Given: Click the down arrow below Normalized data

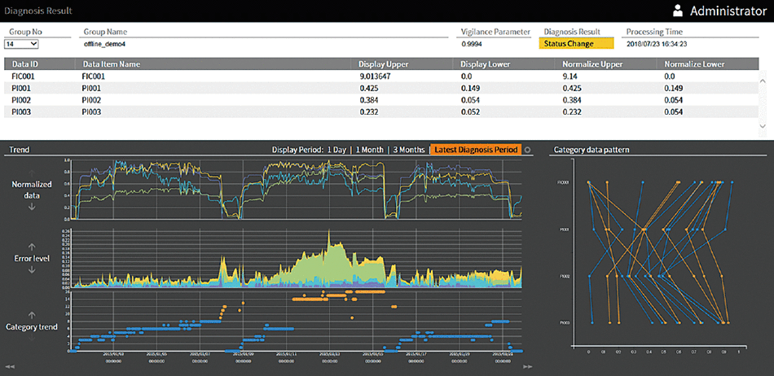Looking at the screenshot, I should (x=32, y=207).
